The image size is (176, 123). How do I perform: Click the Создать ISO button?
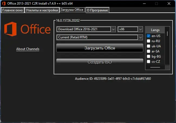point(100,62)
